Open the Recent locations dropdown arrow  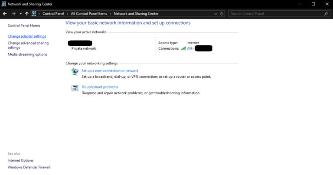pos(20,14)
